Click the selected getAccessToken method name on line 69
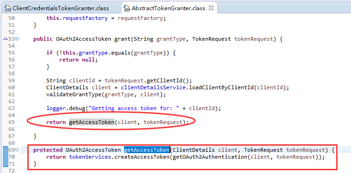This screenshot has width=351, height=173. [147, 150]
